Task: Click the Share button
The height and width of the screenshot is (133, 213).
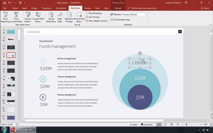Action: (x=205, y=8)
